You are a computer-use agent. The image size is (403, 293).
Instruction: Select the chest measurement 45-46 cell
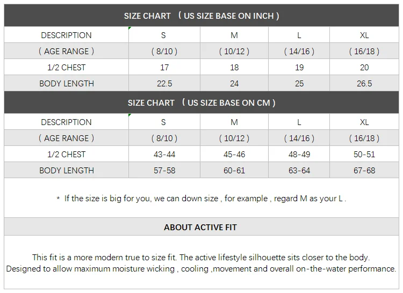click(x=234, y=155)
